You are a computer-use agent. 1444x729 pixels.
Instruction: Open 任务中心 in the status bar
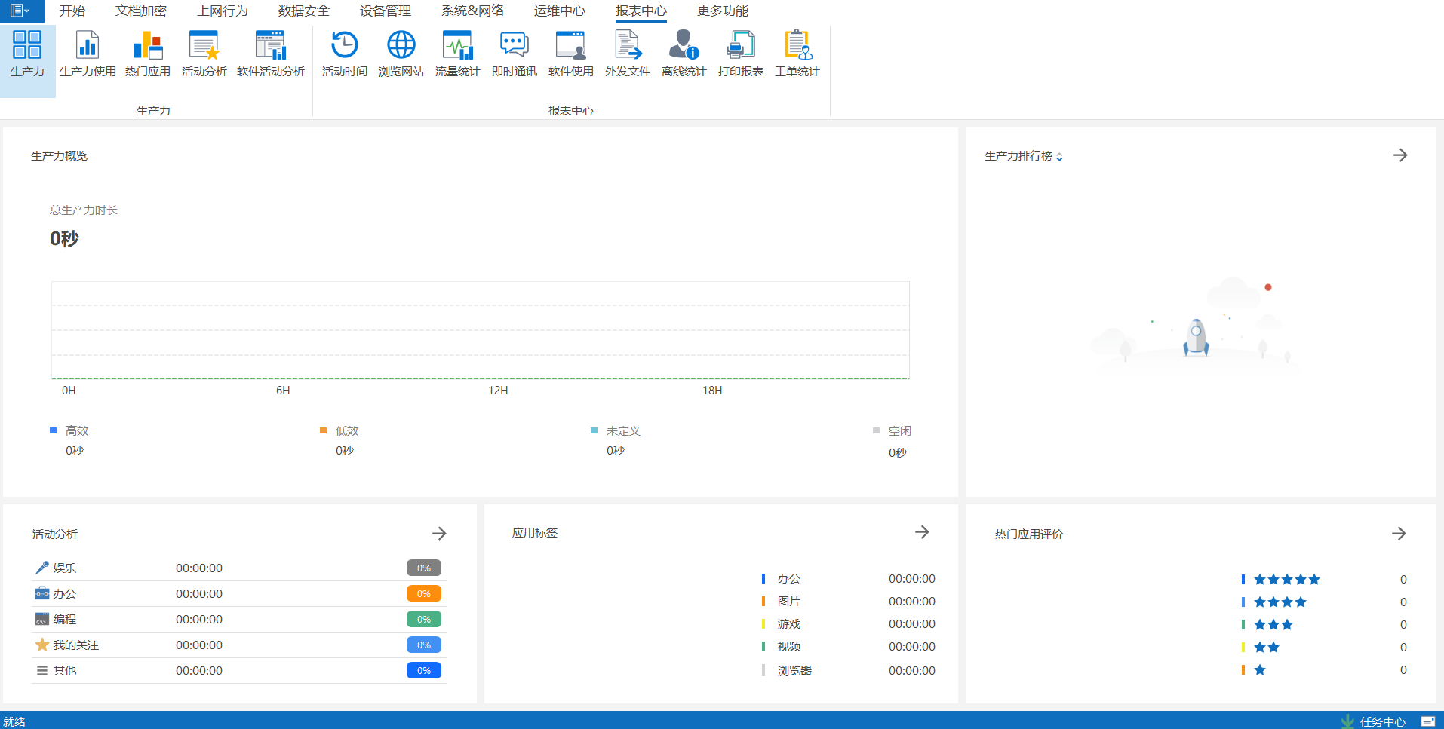point(1381,721)
